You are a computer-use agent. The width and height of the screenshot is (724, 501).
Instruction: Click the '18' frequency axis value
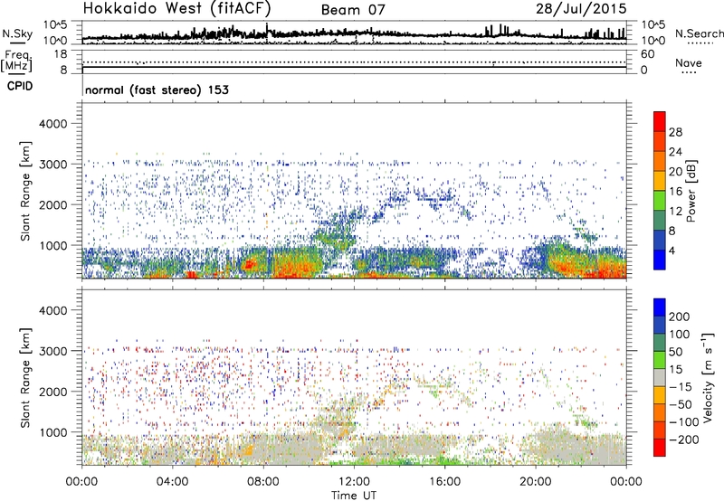pos(60,54)
